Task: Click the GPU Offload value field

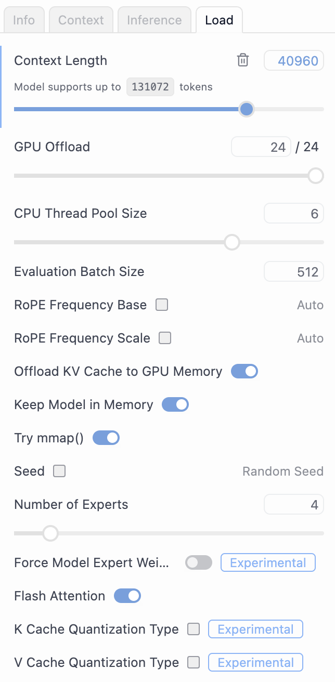Action: 261,147
